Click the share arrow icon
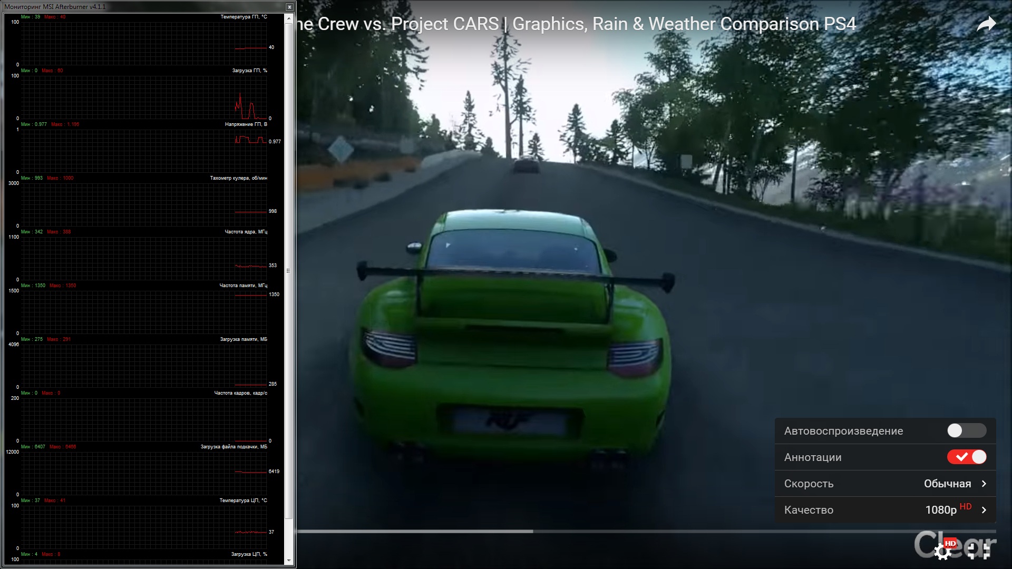1012x569 pixels. pyautogui.click(x=986, y=24)
